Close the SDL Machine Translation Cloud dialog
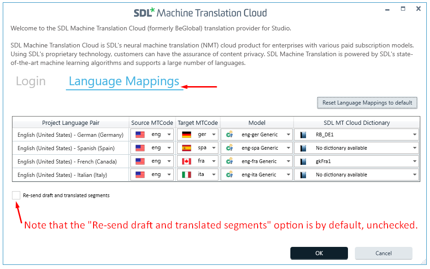Image resolution: width=430 pixels, height=269 pixels. coord(418,9)
